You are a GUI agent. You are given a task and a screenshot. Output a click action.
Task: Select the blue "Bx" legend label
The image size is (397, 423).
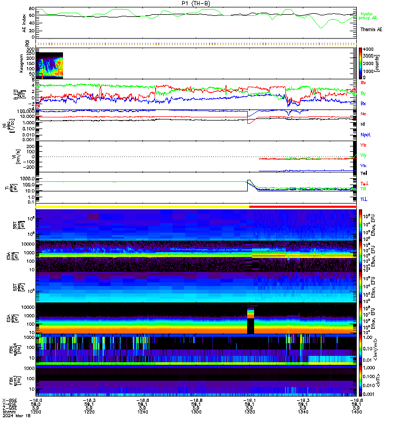click(363, 103)
